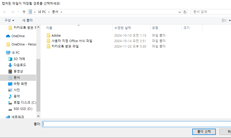Select 문서 in the sidebar
This screenshot has width=231, height=138.
18,77
